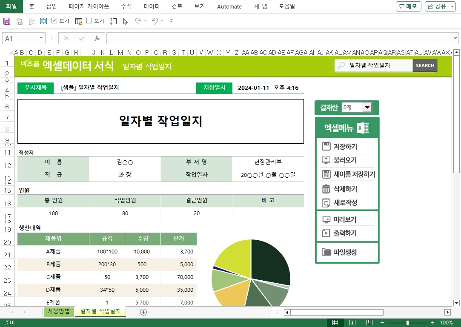Click the SEARCH button
The image size is (461, 327).
(425, 65)
